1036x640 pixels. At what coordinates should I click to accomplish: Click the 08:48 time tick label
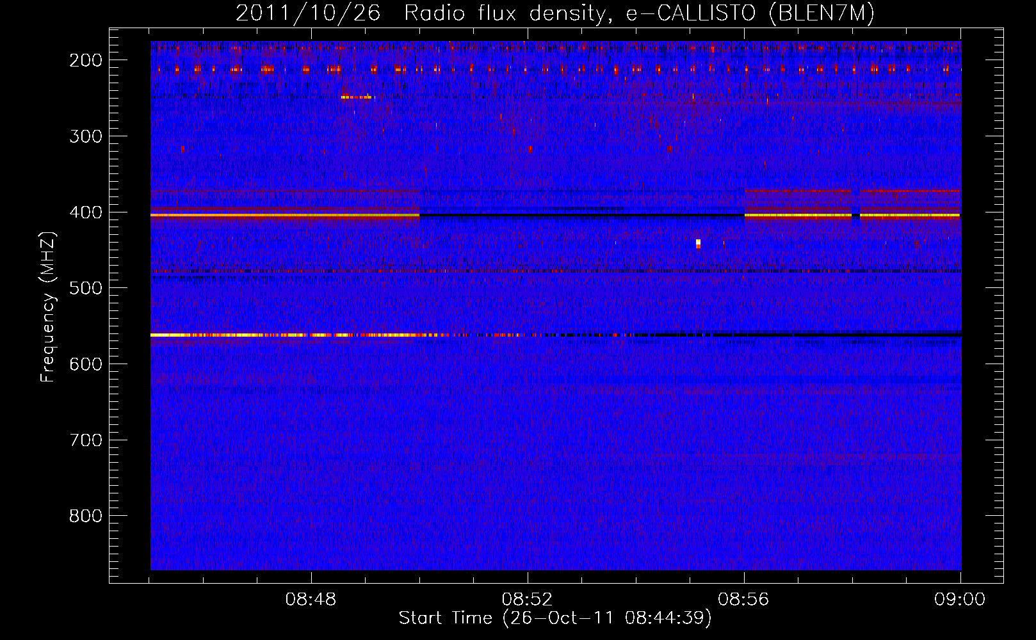point(311,600)
